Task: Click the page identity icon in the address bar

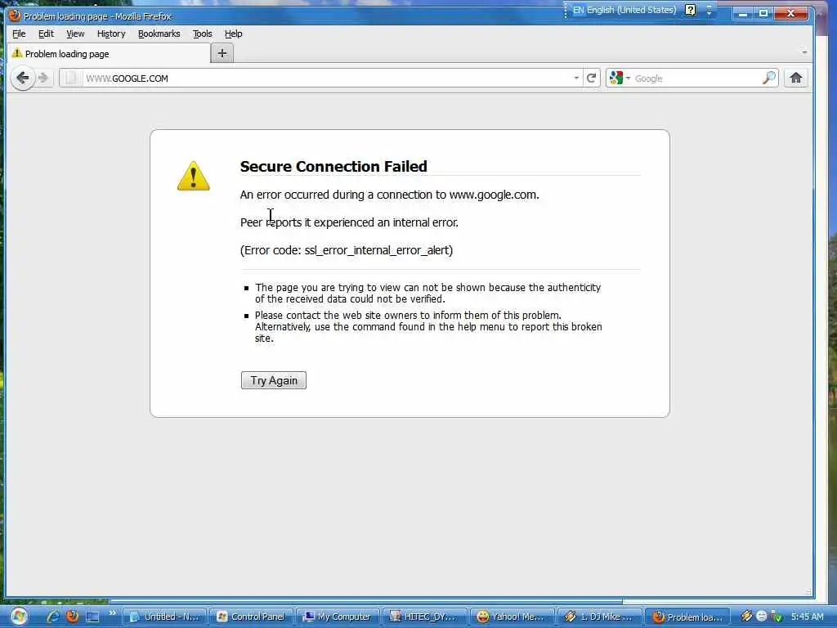Action: click(71, 78)
